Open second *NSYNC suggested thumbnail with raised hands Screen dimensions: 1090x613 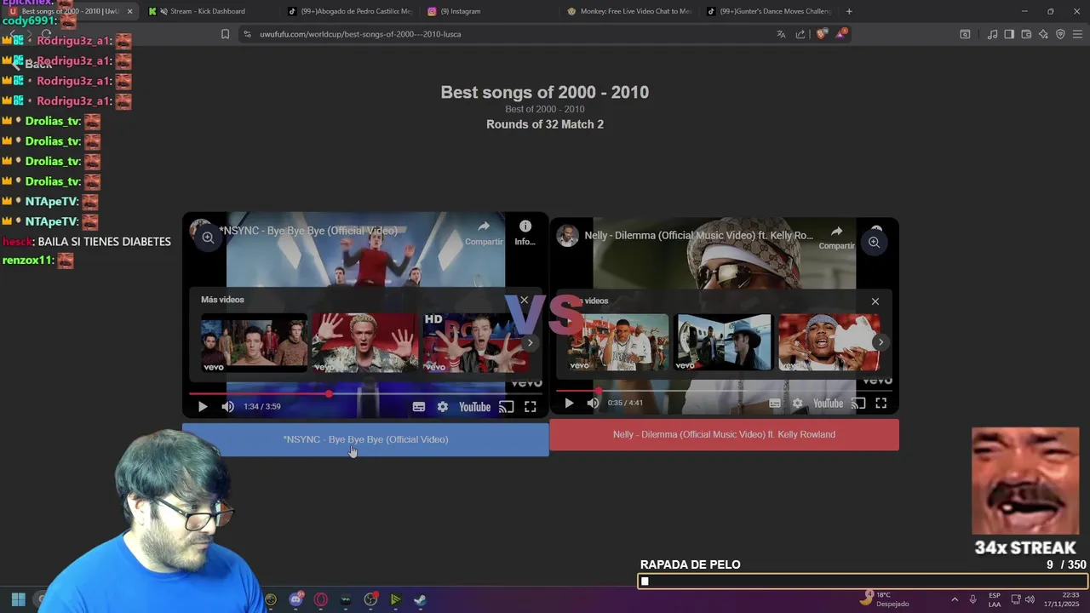pos(364,342)
